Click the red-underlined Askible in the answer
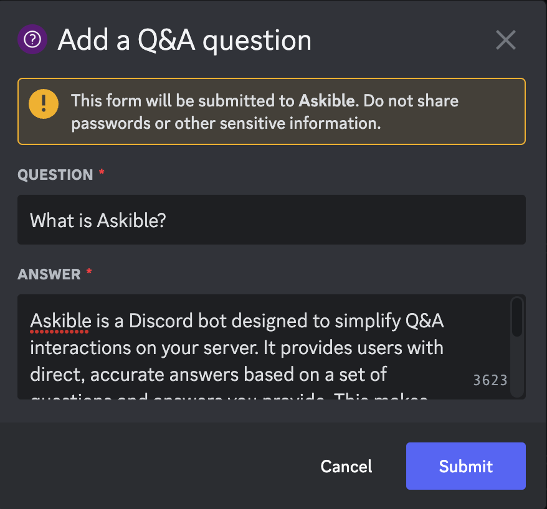The width and height of the screenshot is (547, 509). tap(60, 321)
